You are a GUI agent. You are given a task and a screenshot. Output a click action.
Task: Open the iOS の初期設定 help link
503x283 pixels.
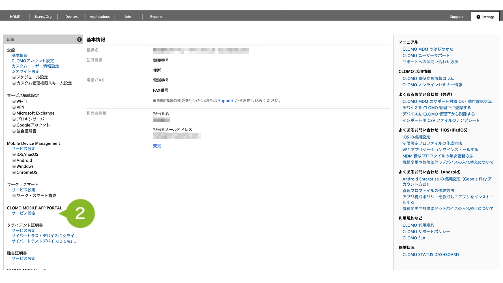[416, 137]
